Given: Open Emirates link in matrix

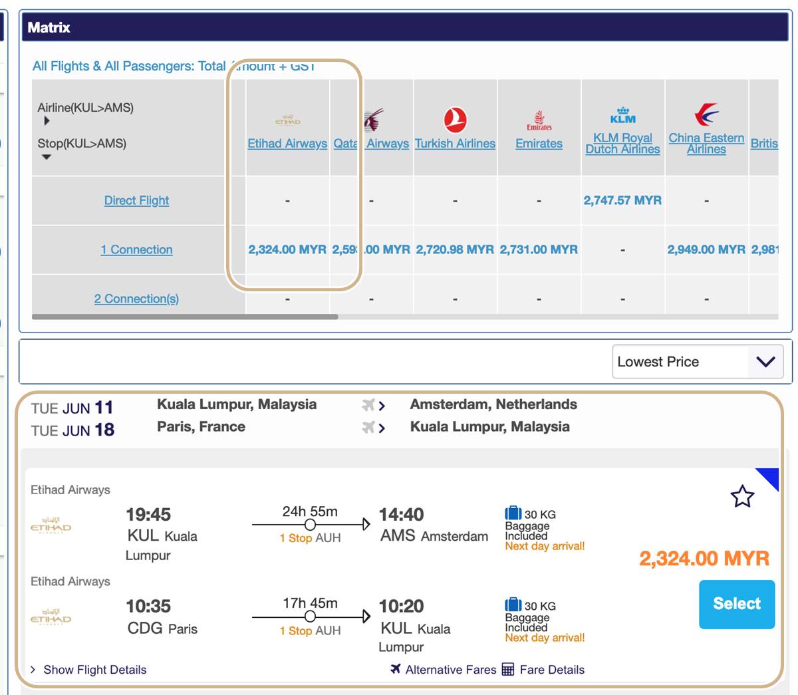Looking at the screenshot, I should 539,143.
